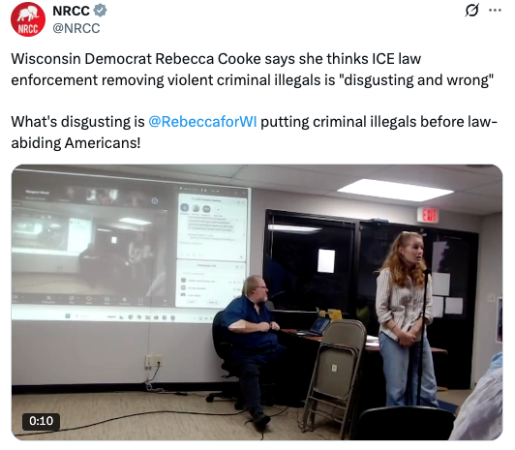
Task: Click the 0:10 video duration badge
Action: pyautogui.click(x=41, y=421)
